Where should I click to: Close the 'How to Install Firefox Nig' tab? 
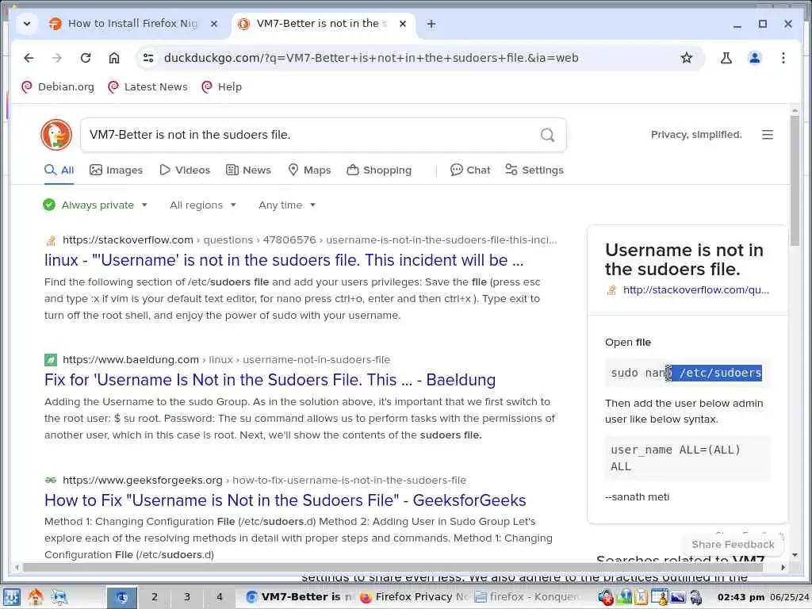click(x=214, y=24)
